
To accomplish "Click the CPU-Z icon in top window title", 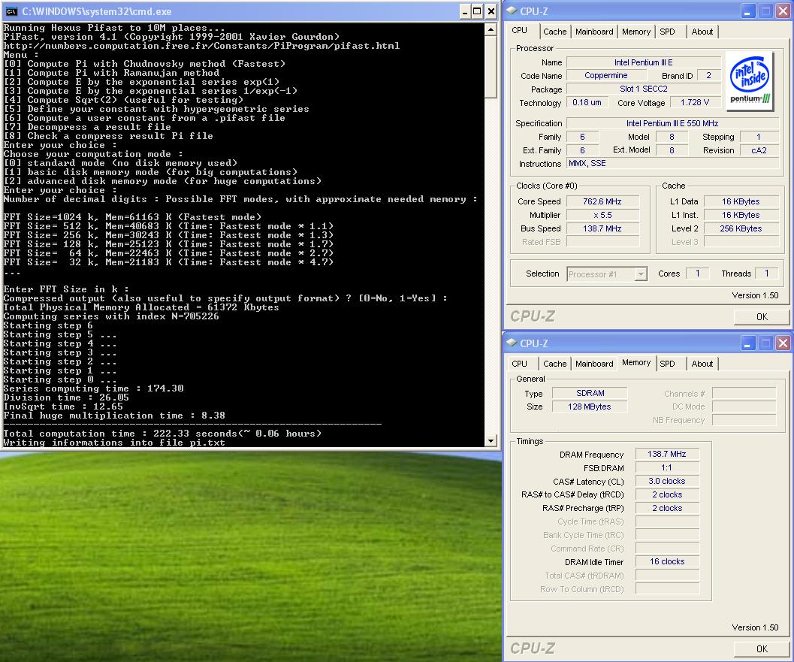I will pyautogui.click(x=512, y=11).
